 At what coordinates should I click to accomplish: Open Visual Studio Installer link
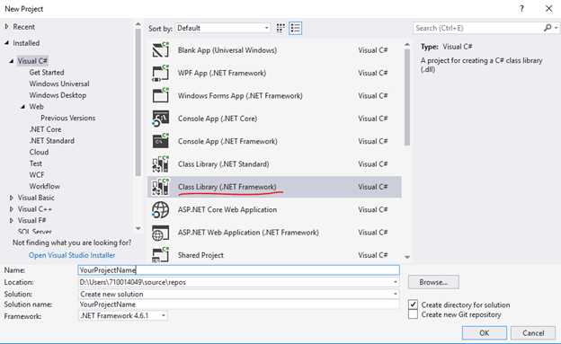coord(72,255)
